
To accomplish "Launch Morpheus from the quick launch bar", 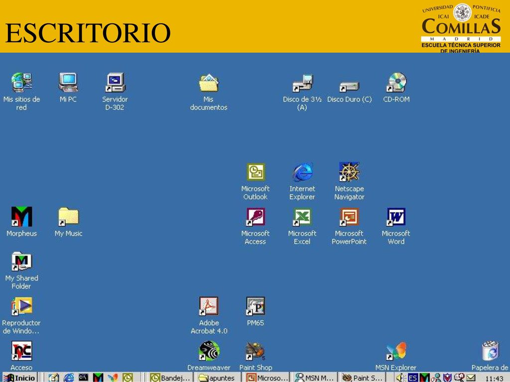I will (98, 378).
